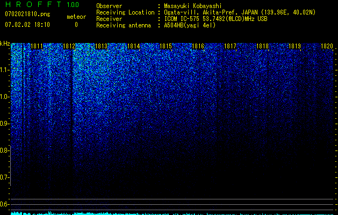Viewport: 338px width, 215px height.
Task: Click the Ogata-vill. Akita-Pref. JAPAN location value
Action: [240, 12]
